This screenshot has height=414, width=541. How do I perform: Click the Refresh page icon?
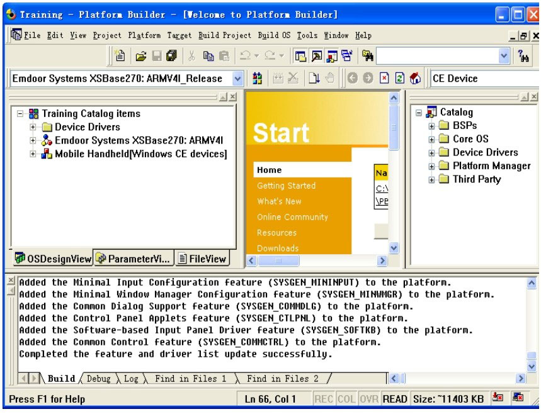[x=399, y=79]
